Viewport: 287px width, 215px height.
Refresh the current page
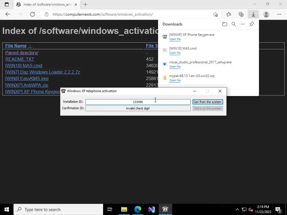click(33, 14)
